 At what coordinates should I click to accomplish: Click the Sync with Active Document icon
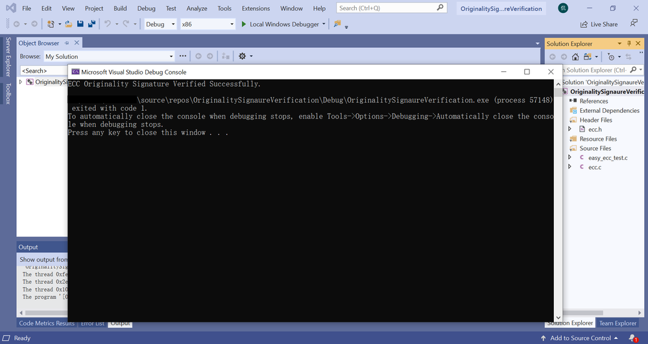tap(629, 56)
